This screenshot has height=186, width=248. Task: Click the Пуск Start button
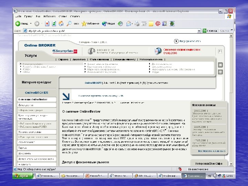point(23,176)
